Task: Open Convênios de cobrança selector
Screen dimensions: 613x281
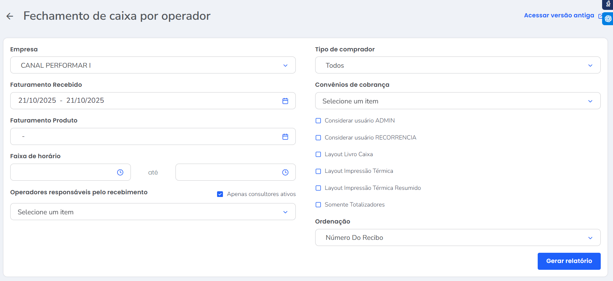Action: point(458,101)
